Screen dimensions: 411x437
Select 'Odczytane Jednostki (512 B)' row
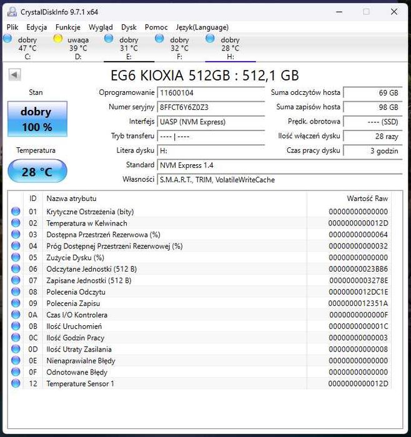[200, 268]
